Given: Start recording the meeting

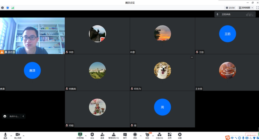Looking at the screenshot, I should point(135,135).
